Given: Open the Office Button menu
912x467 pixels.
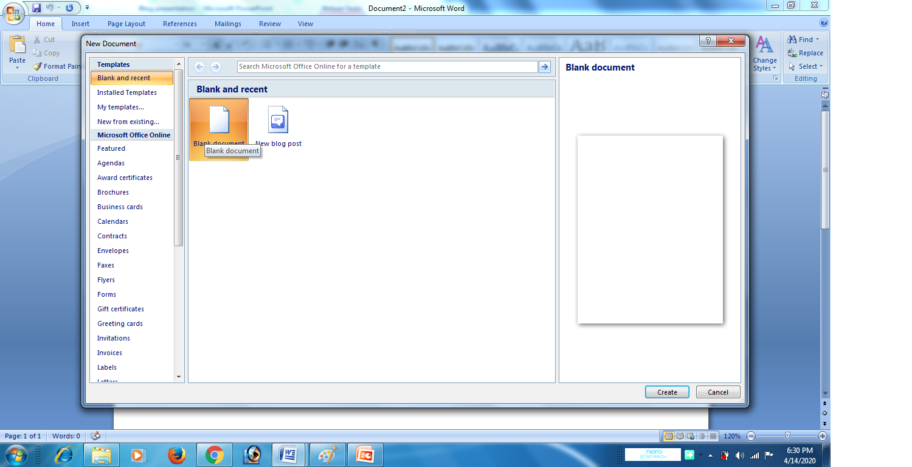Looking at the screenshot, I should [13, 12].
